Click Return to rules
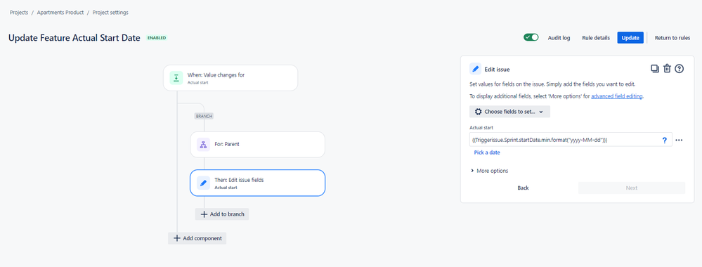Viewport: 702px width, 267px height. click(672, 38)
